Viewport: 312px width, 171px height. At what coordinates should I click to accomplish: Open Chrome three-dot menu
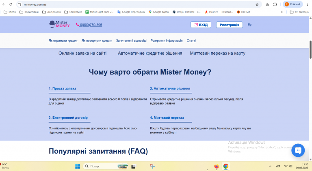pyautogui.click(x=308, y=4)
